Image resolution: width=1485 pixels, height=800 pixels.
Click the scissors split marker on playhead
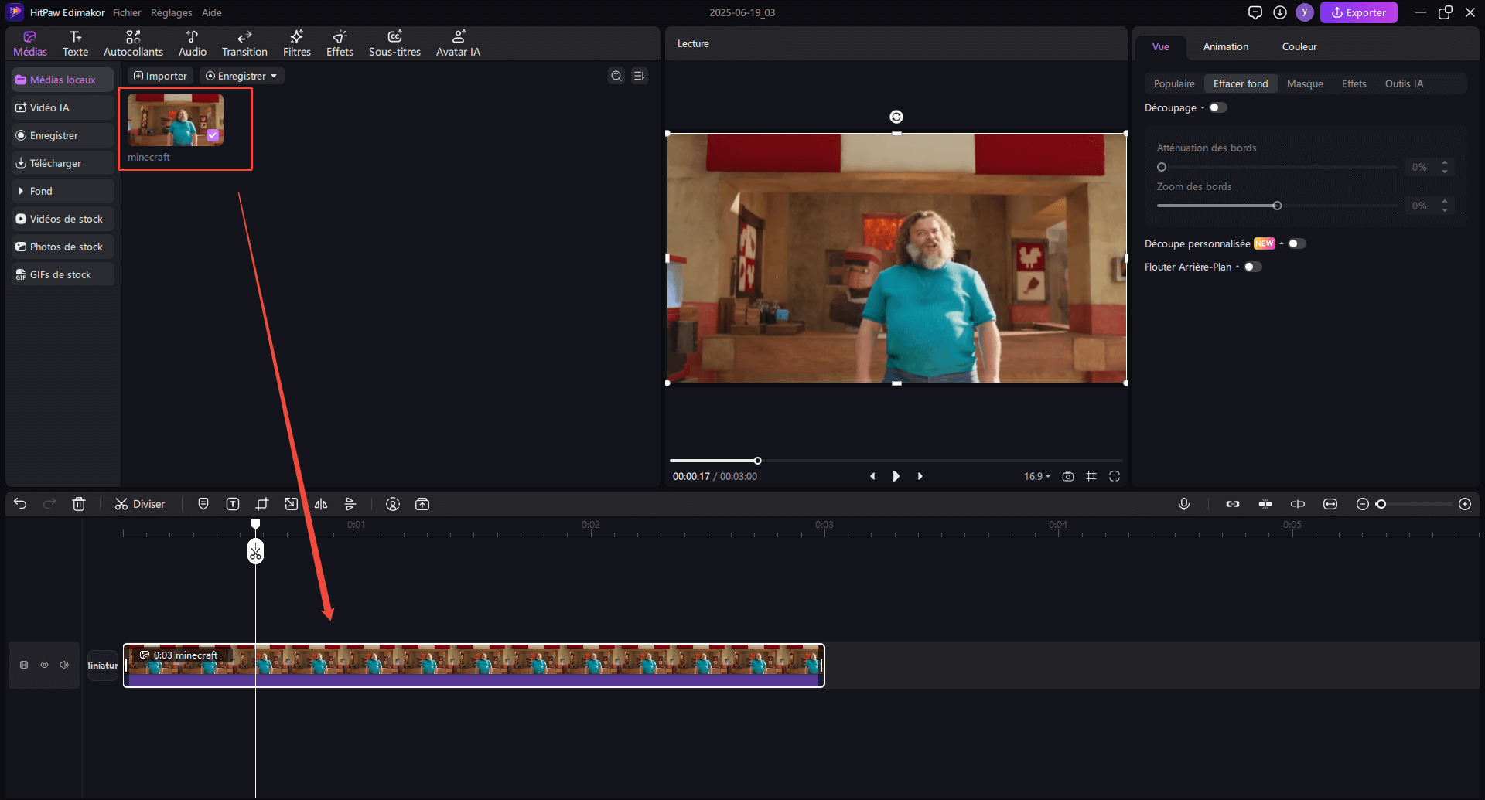coord(255,551)
